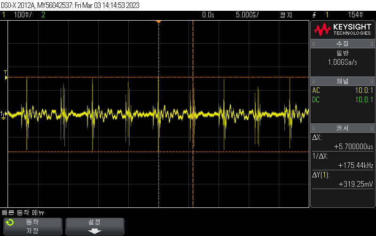Click the 수집 panel left grip dots

pos(313,44)
